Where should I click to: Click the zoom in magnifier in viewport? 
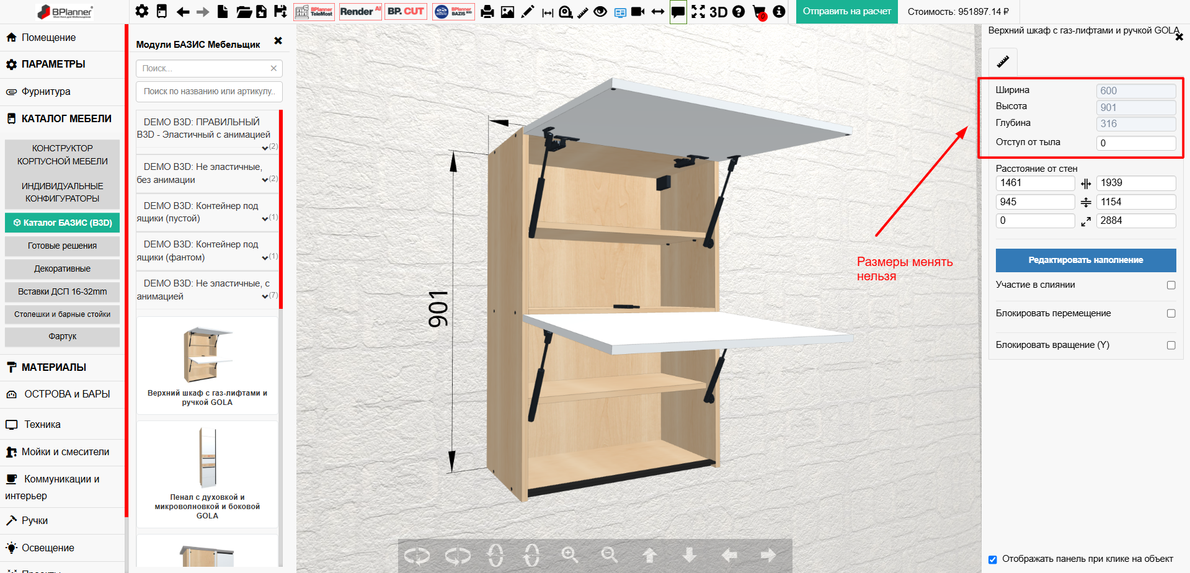pyautogui.click(x=570, y=555)
